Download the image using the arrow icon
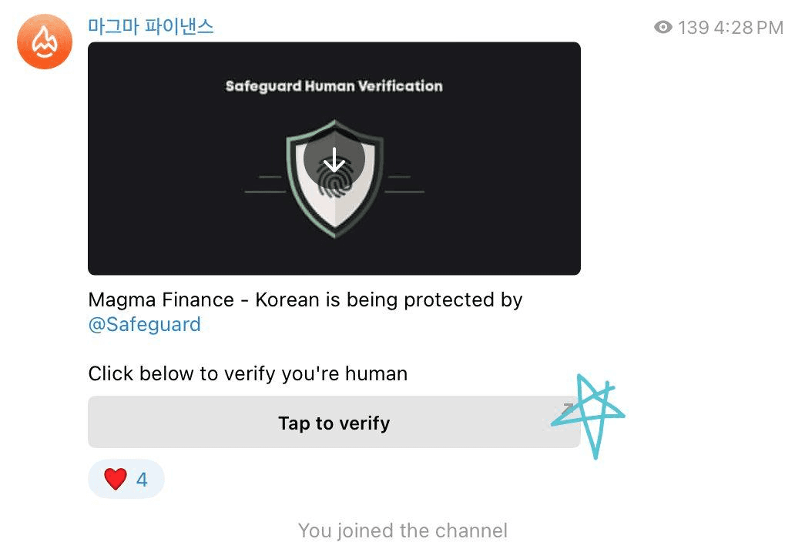This screenshot has height=542, width=795. pos(334,162)
